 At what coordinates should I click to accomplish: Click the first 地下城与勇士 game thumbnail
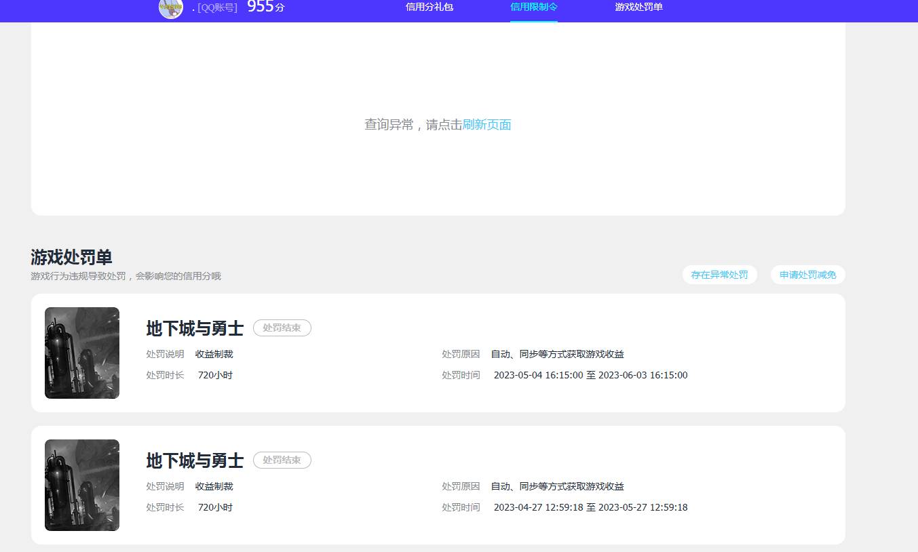[x=81, y=353]
